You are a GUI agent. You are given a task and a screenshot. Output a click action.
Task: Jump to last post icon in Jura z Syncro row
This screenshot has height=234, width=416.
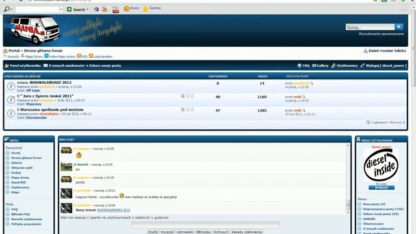(x=304, y=97)
